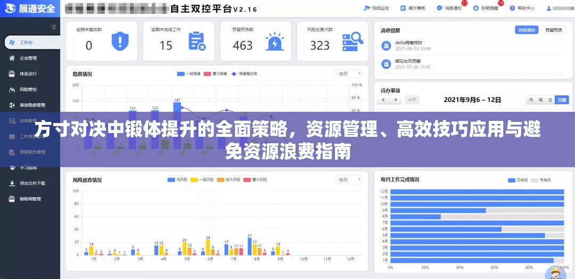This screenshot has height=279, width=575.
Task: Click the 12月 bar in 每月工作完成情况
Action: point(477,191)
